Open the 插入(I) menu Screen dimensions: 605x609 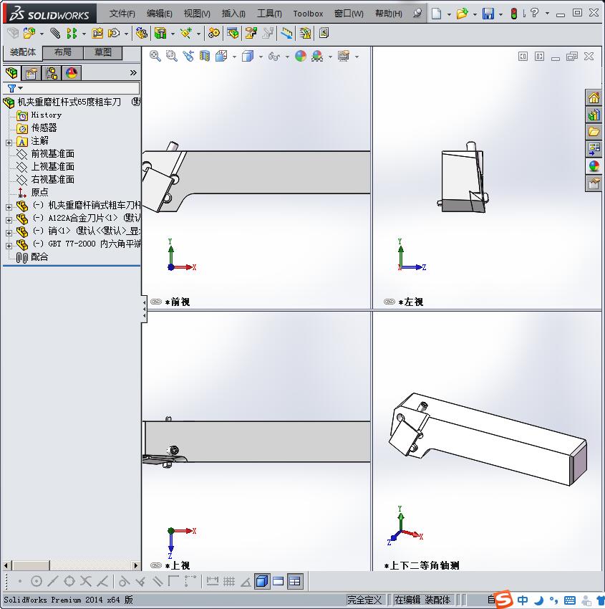tap(233, 14)
